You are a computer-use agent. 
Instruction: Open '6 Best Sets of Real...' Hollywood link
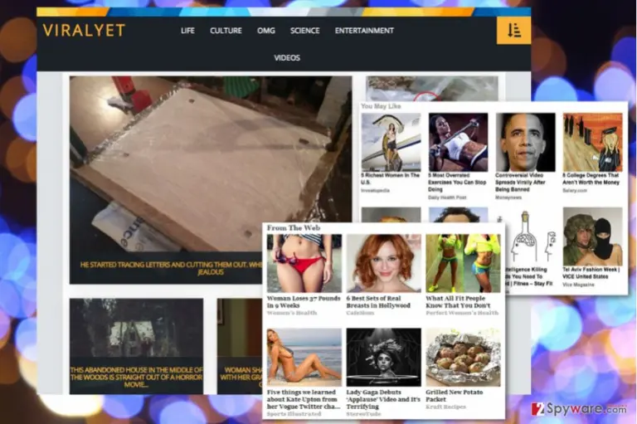tap(378, 302)
